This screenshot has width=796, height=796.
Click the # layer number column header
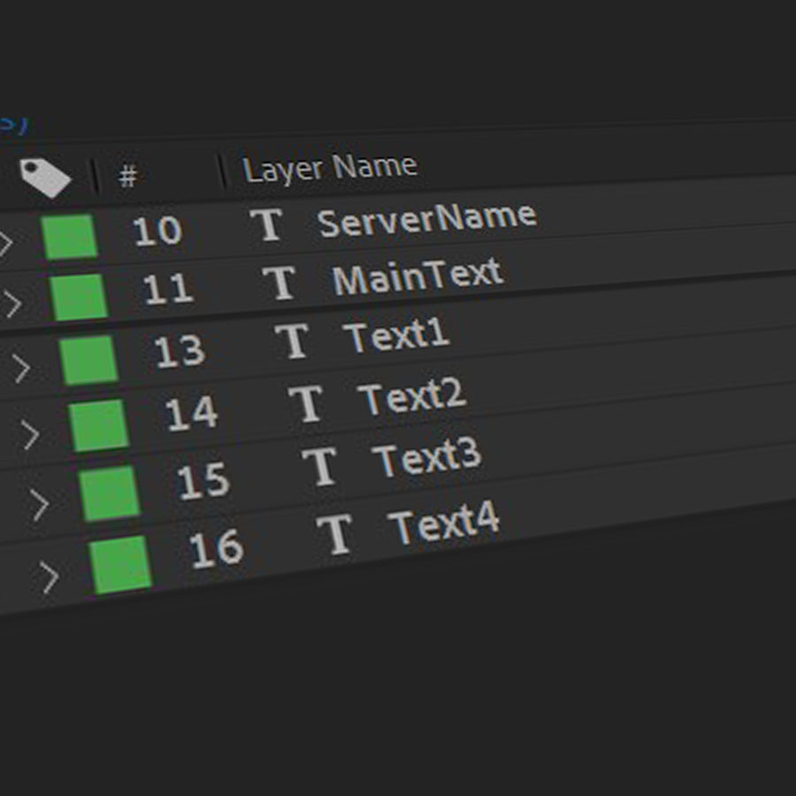tap(128, 177)
